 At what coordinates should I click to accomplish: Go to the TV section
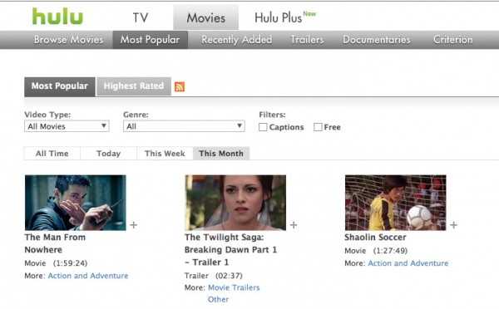click(141, 17)
